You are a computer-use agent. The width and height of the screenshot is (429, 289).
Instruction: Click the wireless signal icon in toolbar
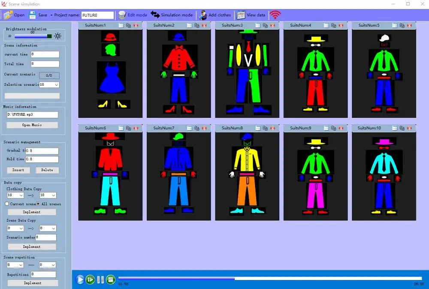[x=275, y=15]
